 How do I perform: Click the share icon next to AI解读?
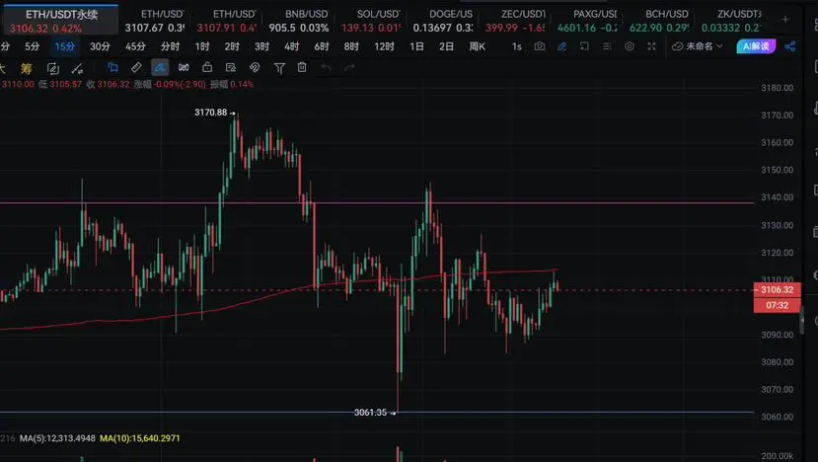(x=789, y=46)
